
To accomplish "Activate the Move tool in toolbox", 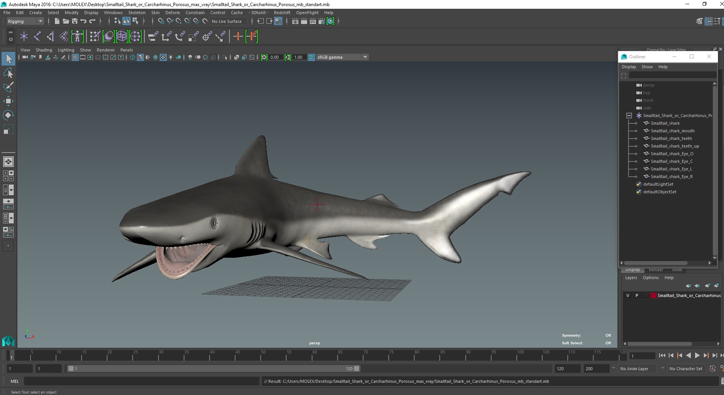I will point(8,101).
